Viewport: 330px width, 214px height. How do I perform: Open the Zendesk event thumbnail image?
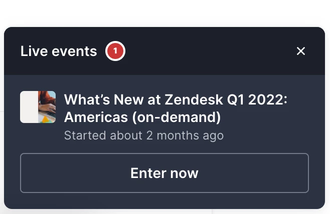click(x=38, y=107)
